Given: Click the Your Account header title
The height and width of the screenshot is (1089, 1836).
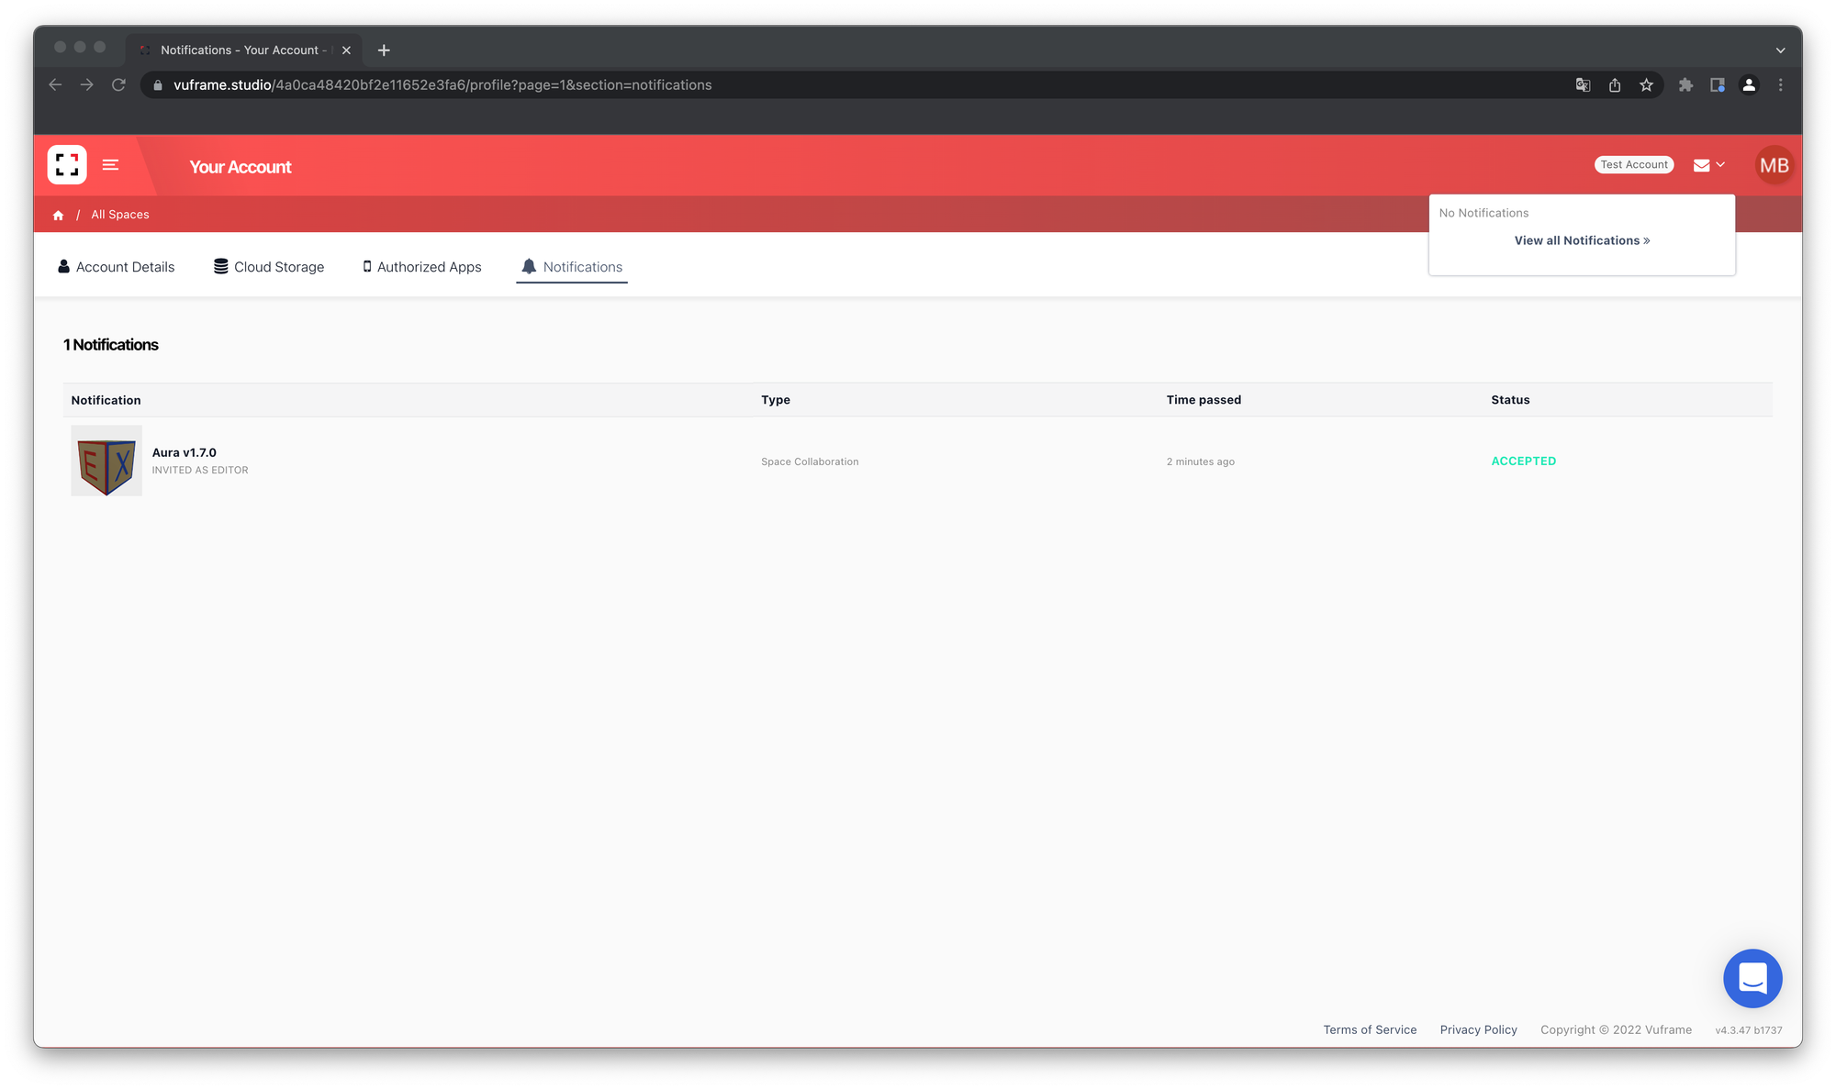Looking at the screenshot, I should tap(241, 167).
